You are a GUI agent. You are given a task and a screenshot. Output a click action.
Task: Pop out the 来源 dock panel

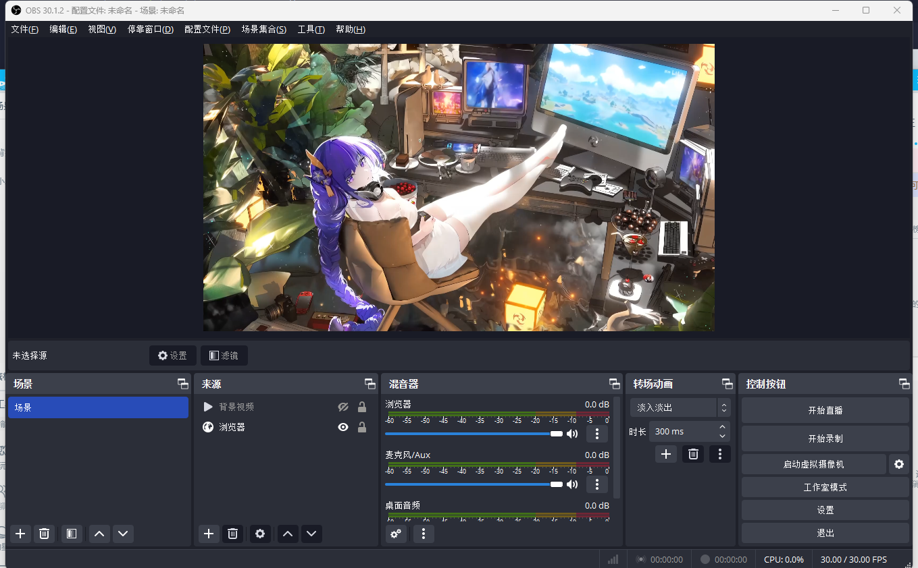(370, 384)
